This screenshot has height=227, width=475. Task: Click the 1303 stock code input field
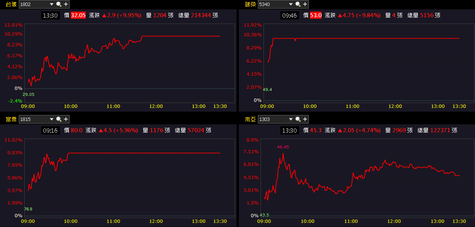coord(273,119)
